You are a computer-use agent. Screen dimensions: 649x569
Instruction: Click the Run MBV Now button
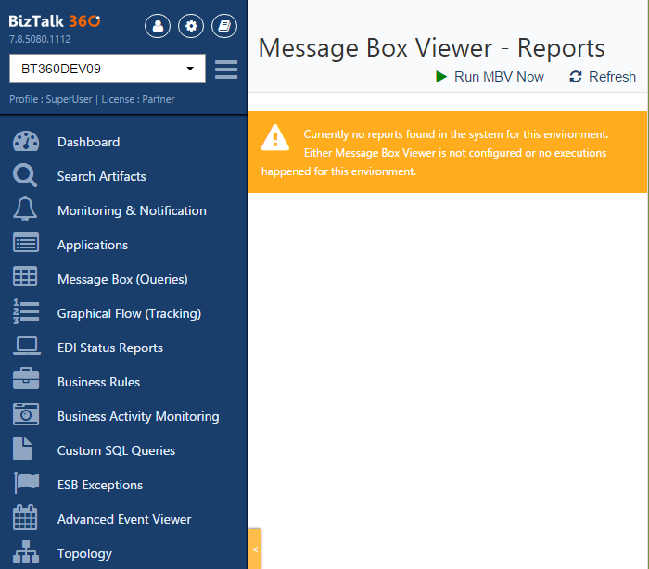490,77
